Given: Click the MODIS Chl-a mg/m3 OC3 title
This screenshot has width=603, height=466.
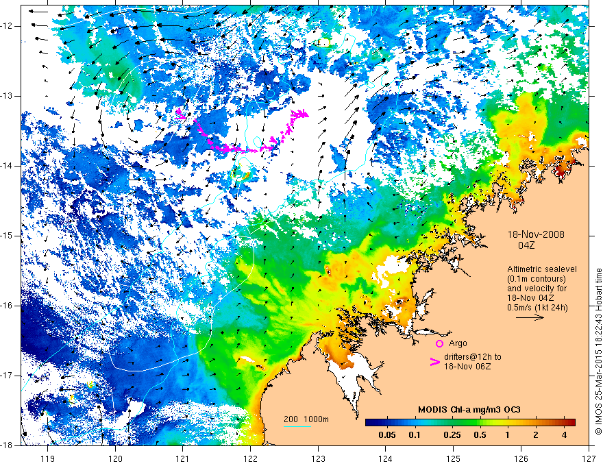Looking at the screenshot, I should 469,410.
